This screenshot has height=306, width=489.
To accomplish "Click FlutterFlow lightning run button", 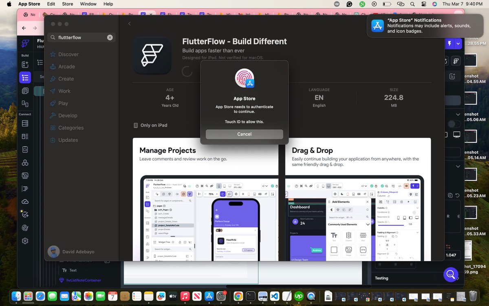I will (450, 43).
